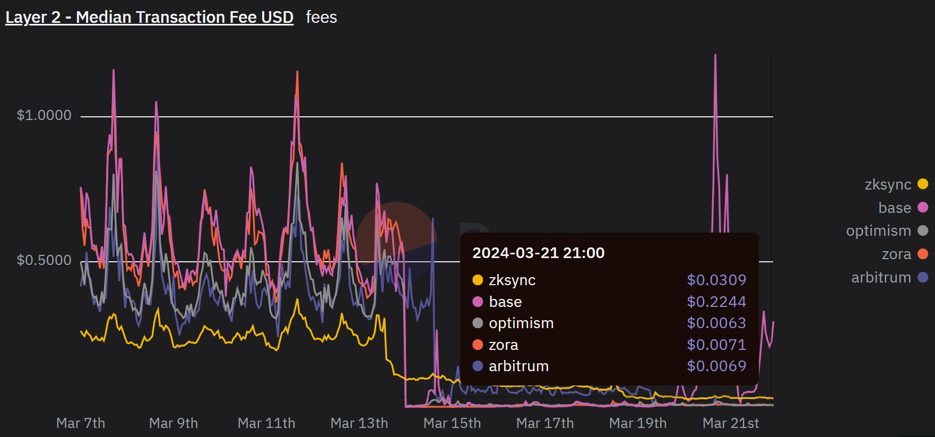Click the Mar 7th x-axis label
Image resolution: width=935 pixels, height=437 pixels.
click(x=81, y=423)
